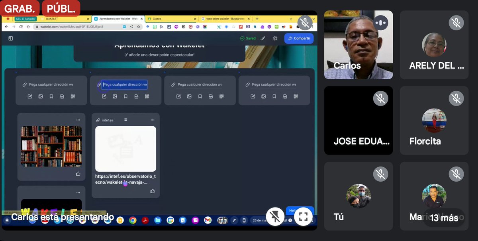Image resolution: width=478 pixels, height=241 pixels.
Task: Bookmark the page with the star icon
Action: (139, 27)
